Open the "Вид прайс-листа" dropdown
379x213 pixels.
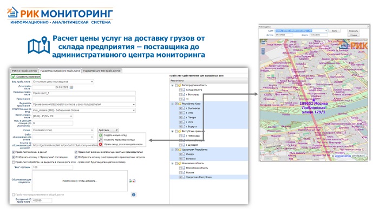[x=63, y=82]
